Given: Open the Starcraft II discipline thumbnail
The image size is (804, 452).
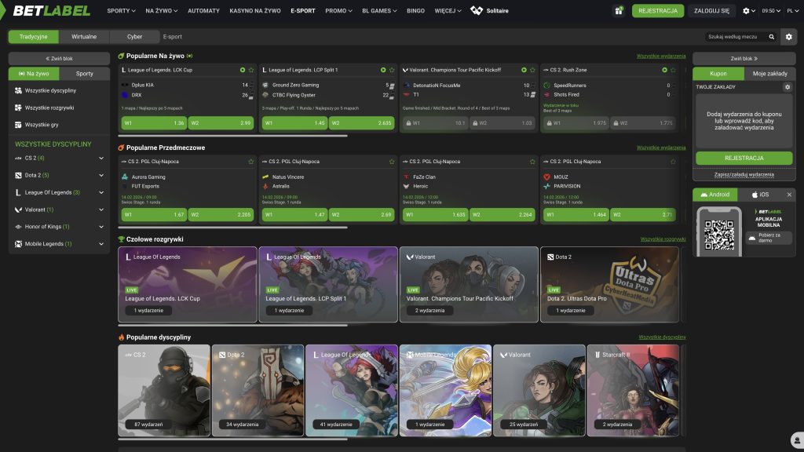Looking at the screenshot, I should point(634,391).
